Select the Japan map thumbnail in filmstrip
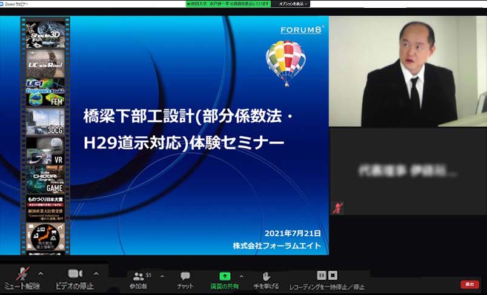Screen dimensions: 487x295 pos(45,237)
